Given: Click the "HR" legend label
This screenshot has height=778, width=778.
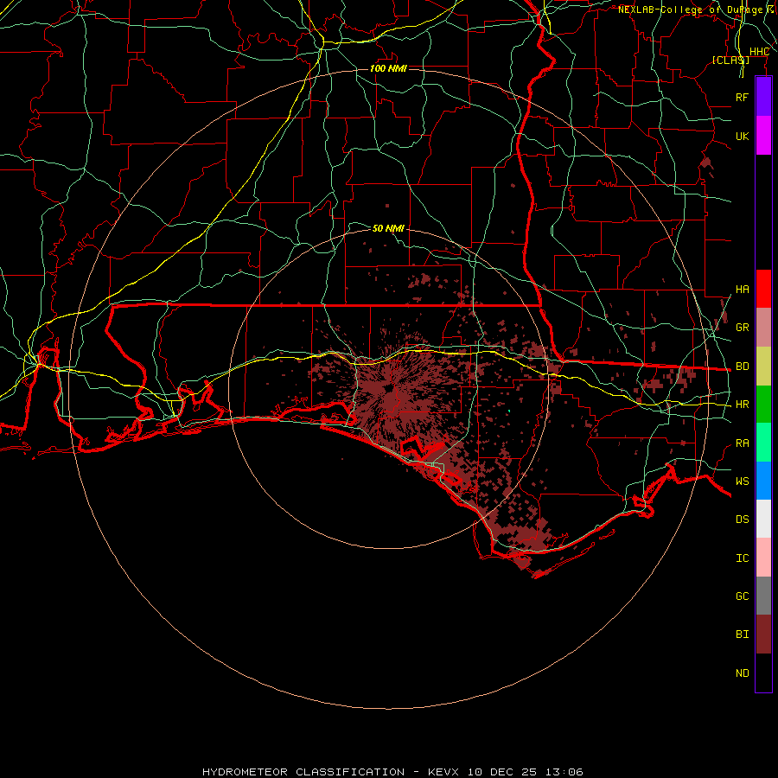Looking at the screenshot, I should [x=742, y=405].
